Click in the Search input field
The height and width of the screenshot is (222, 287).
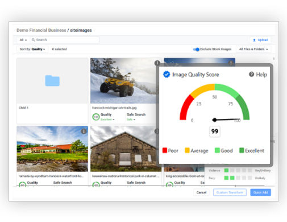tap(64, 40)
